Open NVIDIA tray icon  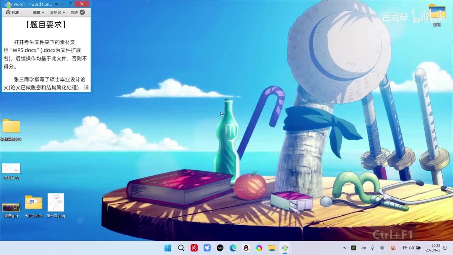tap(354, 248)
